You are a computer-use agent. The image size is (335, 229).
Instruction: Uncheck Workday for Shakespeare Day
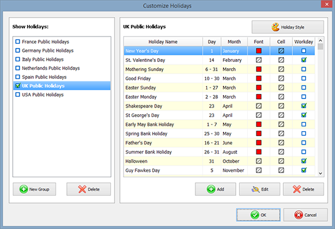pos(303,106)
